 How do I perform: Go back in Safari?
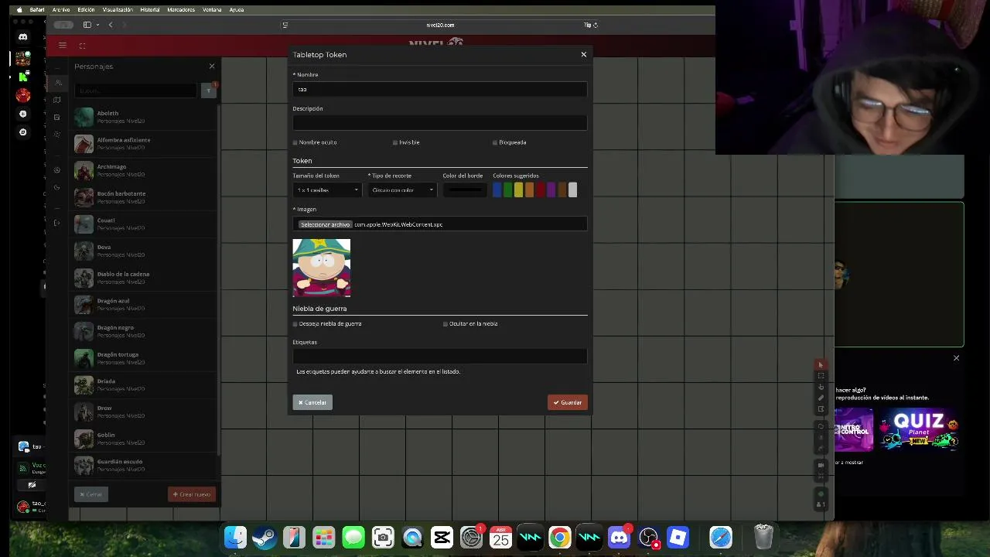[x=111, y=25]
